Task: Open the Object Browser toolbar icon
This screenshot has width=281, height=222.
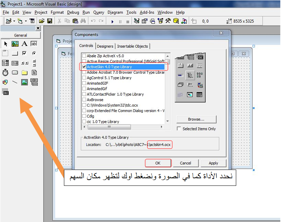Action: click(160, 21)
